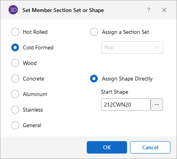Open the Post section set dropdown
This screenshot has width=177, height=159.
(132, 47)
